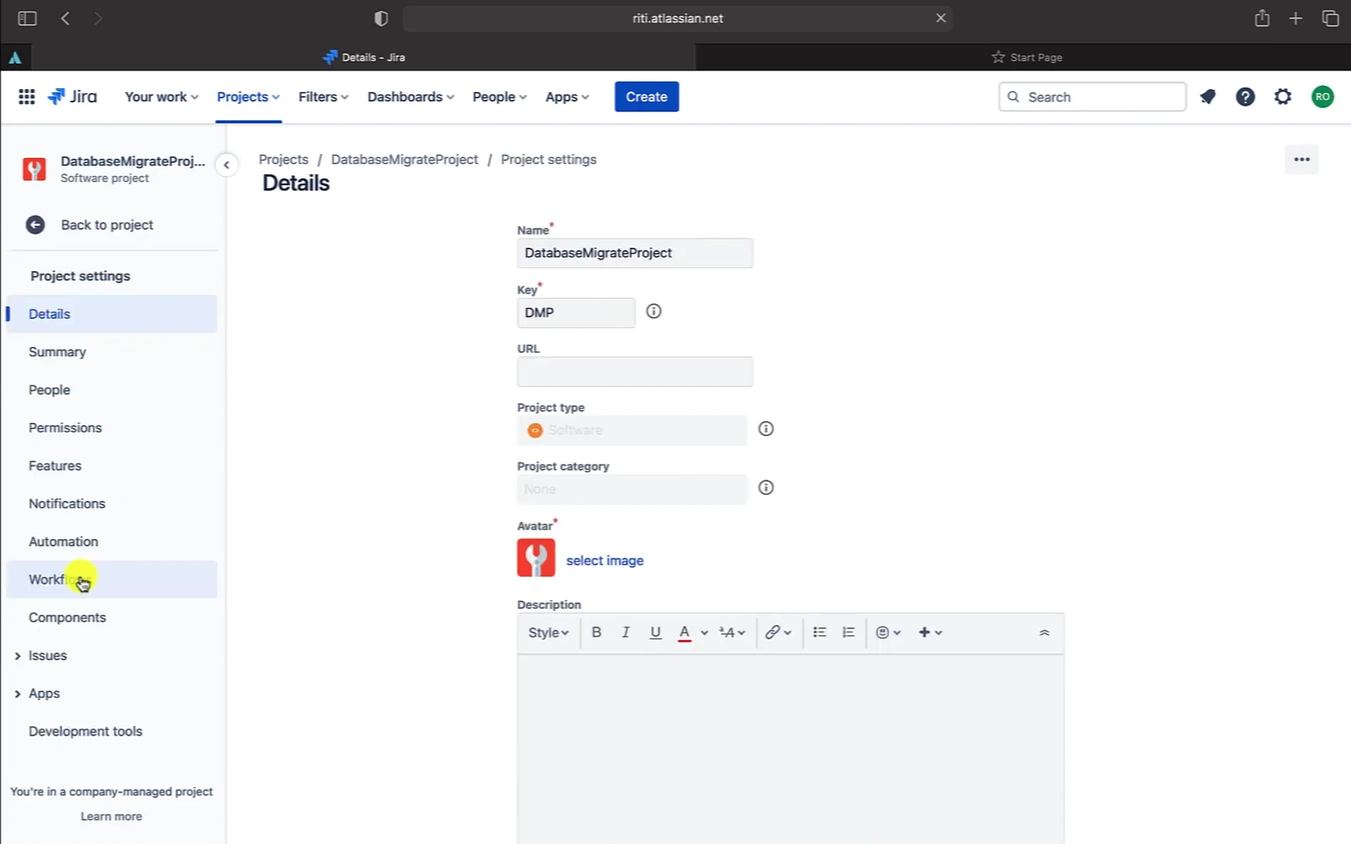Open the RO profile avatar
Viewport: 1351px width, 844px height.
coord(1322,97)
